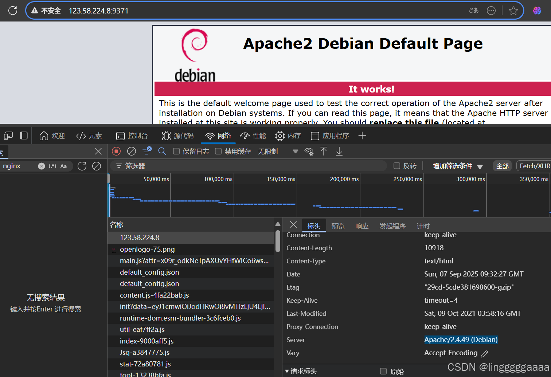The image size is (551, 377).
Task: Close the search panel with X
Action: coord(98,151)
